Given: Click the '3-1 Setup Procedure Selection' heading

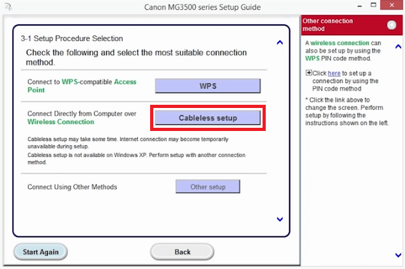Looking at the screenshot, I should point(72,38).
